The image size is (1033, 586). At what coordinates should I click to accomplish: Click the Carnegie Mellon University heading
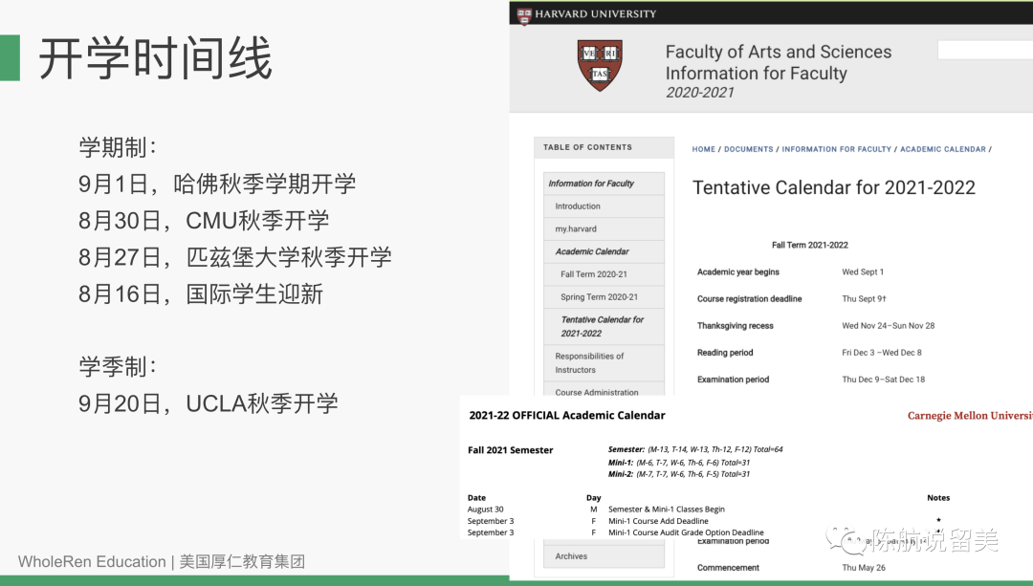click(969, 416)
